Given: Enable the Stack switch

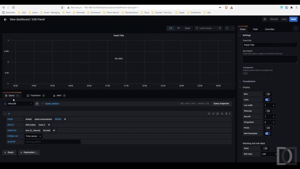Looking at the screenshot, I should 265,148.
